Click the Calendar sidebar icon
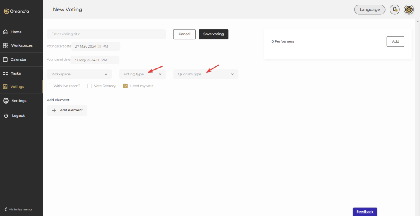This screenshot has width=420, height=216. click(5, 59)
